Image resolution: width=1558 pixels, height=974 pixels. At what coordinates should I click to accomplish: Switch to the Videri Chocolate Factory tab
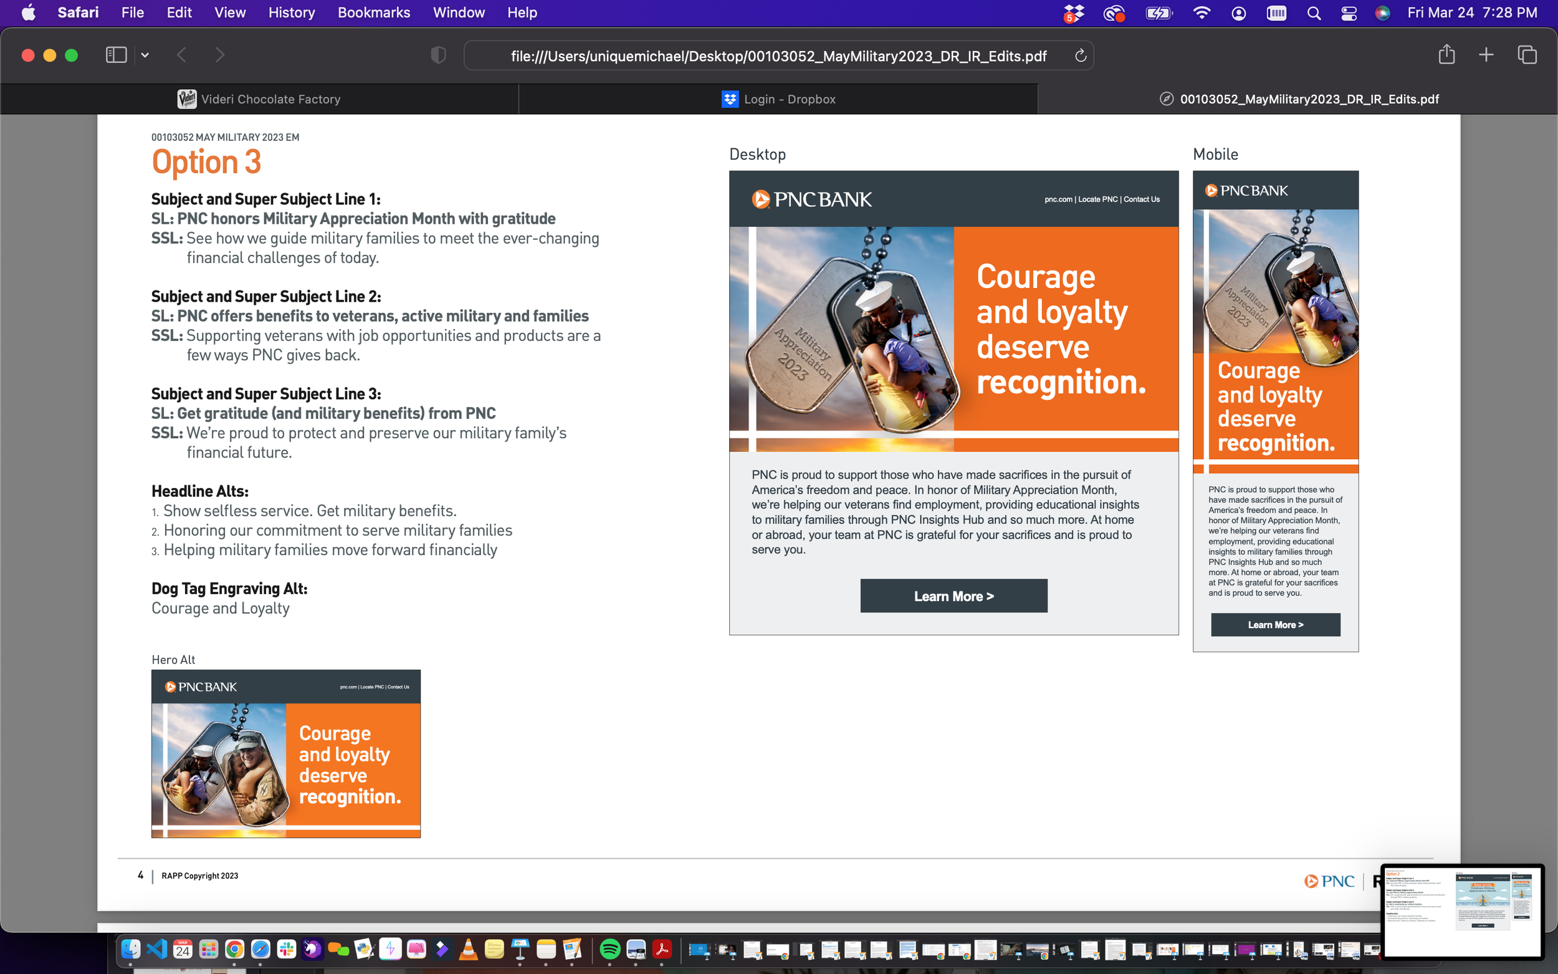[x=259, y=99]
